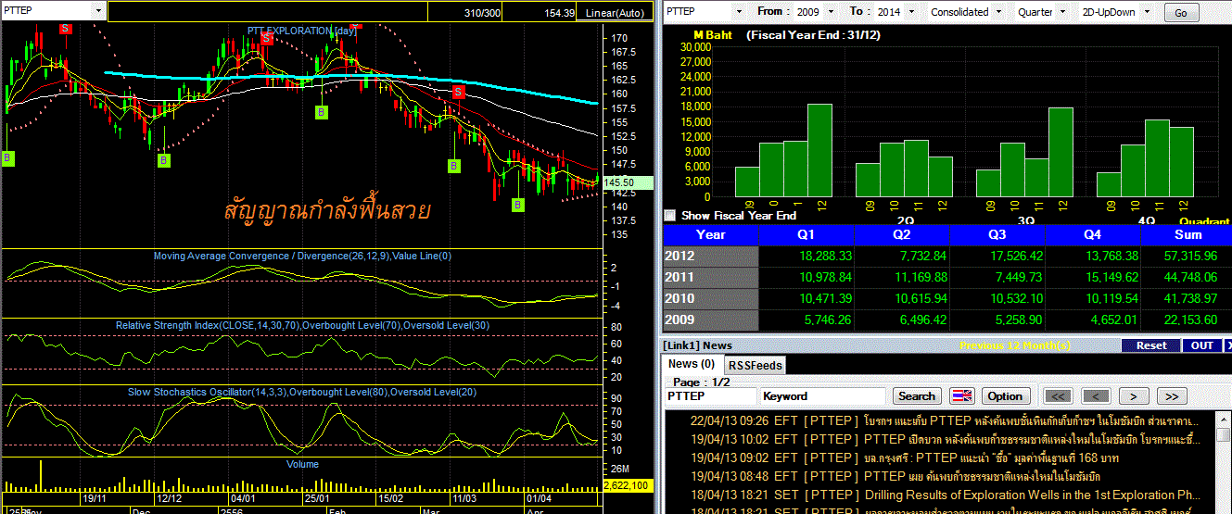Viewport: 1232px width, 514px height.
Task: Go to last news page (>>)
Action: pyautogui.click(x=1172, y=395)
